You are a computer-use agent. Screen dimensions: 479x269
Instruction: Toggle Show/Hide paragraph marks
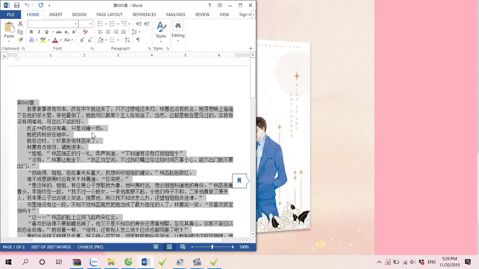point(138,40)
